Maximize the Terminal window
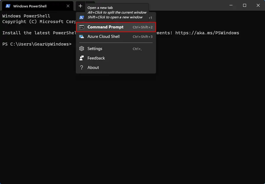The width and height of the screenshot is (265, 184). pyautogui.click(x=244, y=5)
